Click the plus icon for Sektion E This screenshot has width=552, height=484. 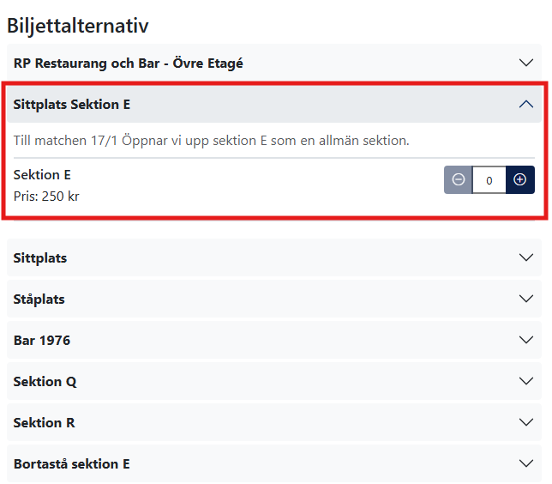519,180
